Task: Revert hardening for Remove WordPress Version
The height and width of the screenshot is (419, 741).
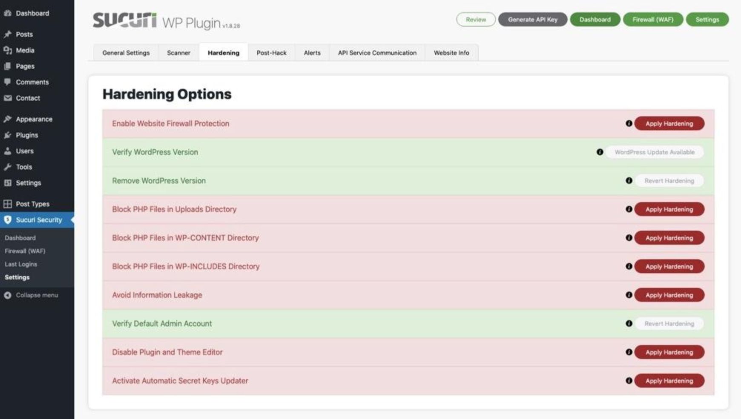Action: (x=669, y=181)
